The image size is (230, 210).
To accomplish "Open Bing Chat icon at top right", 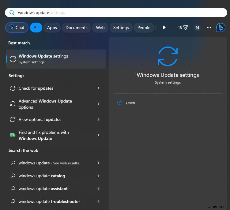I will [221, 28].
